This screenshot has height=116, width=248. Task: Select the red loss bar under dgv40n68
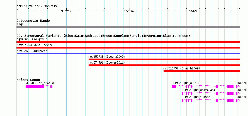pyautogui.click(x=128, y=42)
